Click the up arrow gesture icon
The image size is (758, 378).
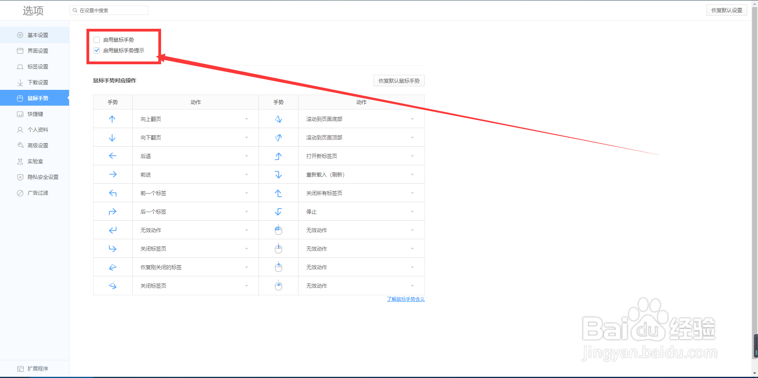pyautogui.click(x=112, y=119)
